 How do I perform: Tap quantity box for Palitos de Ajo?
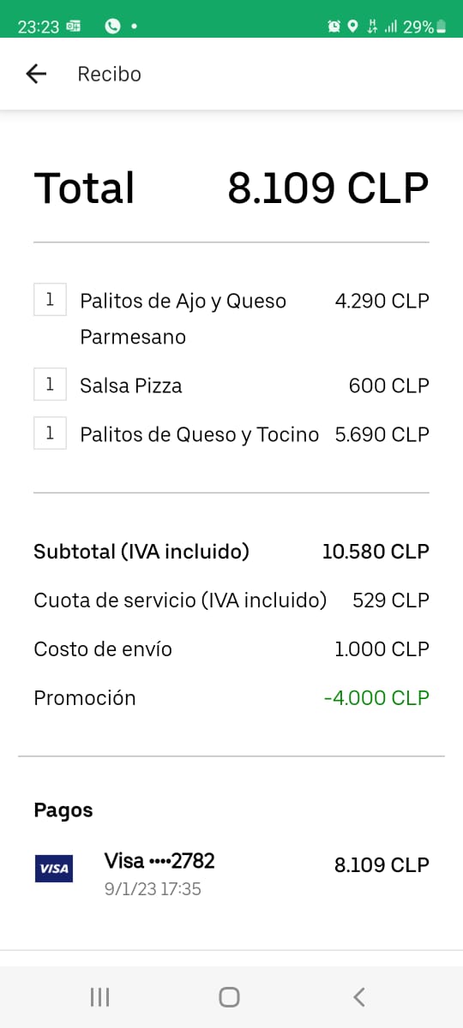tap(50, 300)
